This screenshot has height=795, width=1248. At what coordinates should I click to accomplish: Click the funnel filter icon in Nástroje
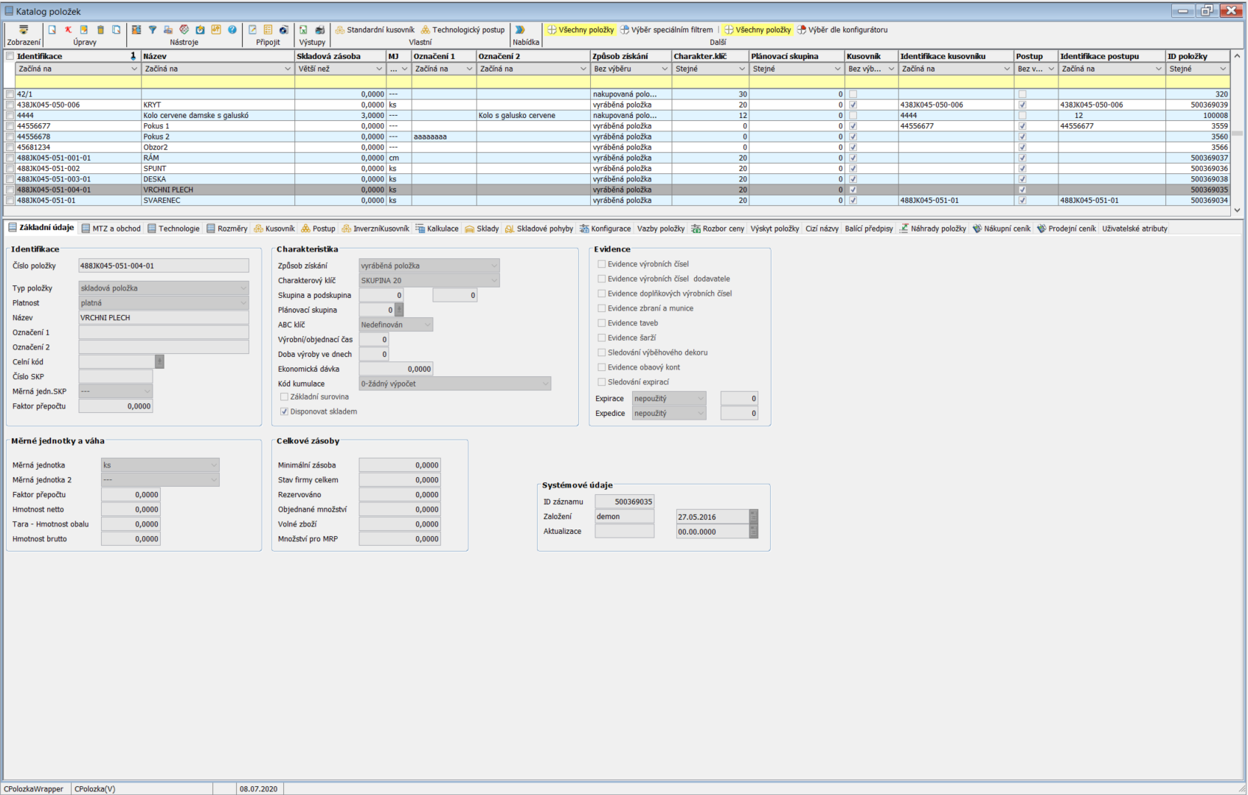click(x=153, y=30)
